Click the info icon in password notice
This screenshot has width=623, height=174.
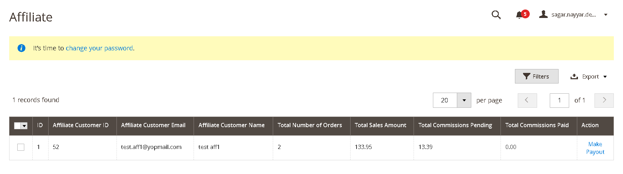click(21, 48)
